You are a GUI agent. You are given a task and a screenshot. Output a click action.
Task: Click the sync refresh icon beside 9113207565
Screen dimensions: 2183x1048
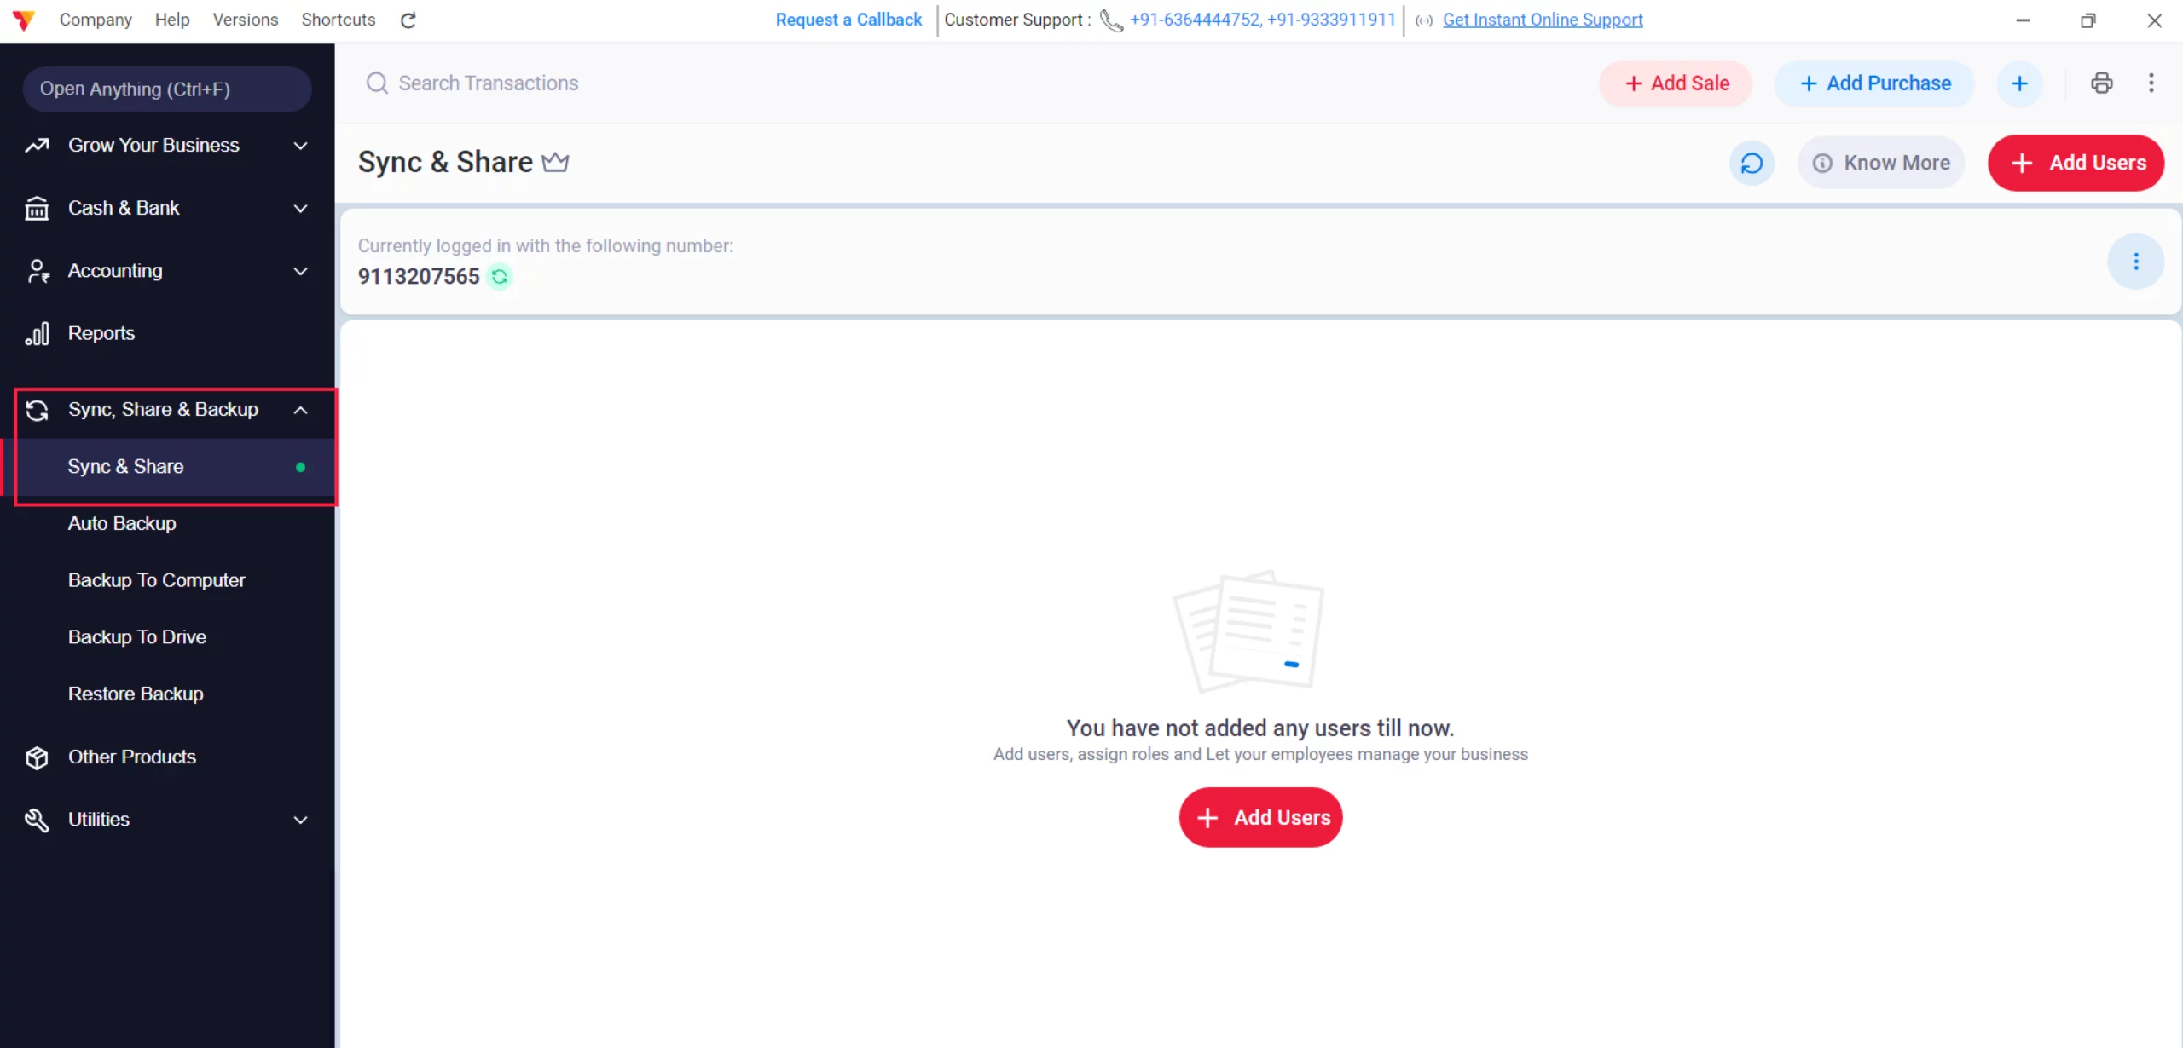click(501, 277)
